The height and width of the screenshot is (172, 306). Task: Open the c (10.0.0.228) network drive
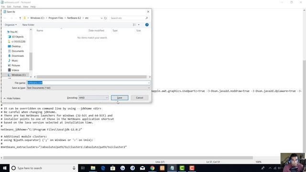point(18,42)
